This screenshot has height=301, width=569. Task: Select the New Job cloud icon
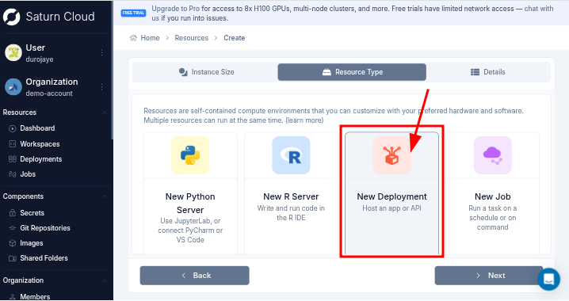tap(493, 155)
